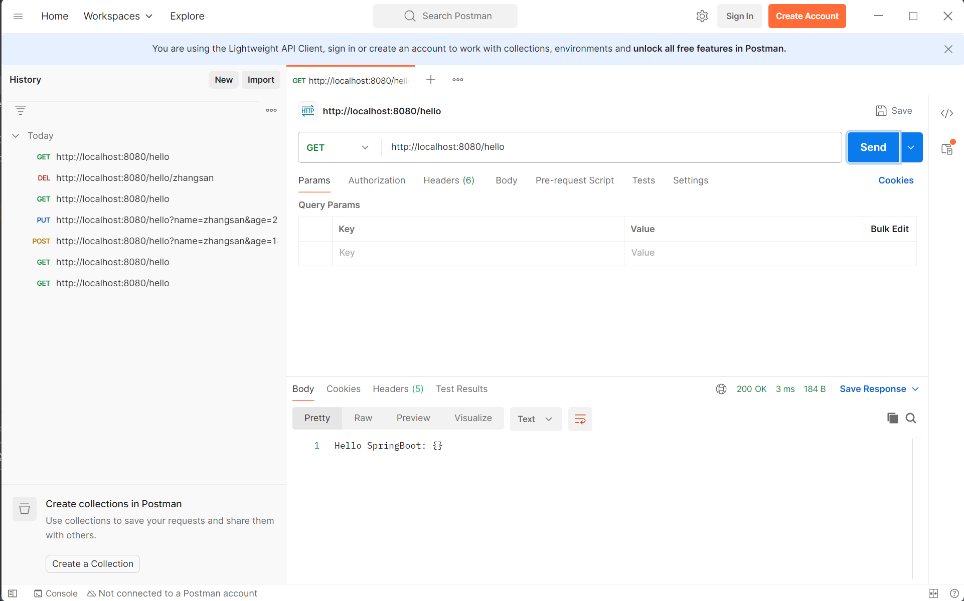Open Explore in top navigation
The height and width of the screenshot is (601, 964).
187,16
